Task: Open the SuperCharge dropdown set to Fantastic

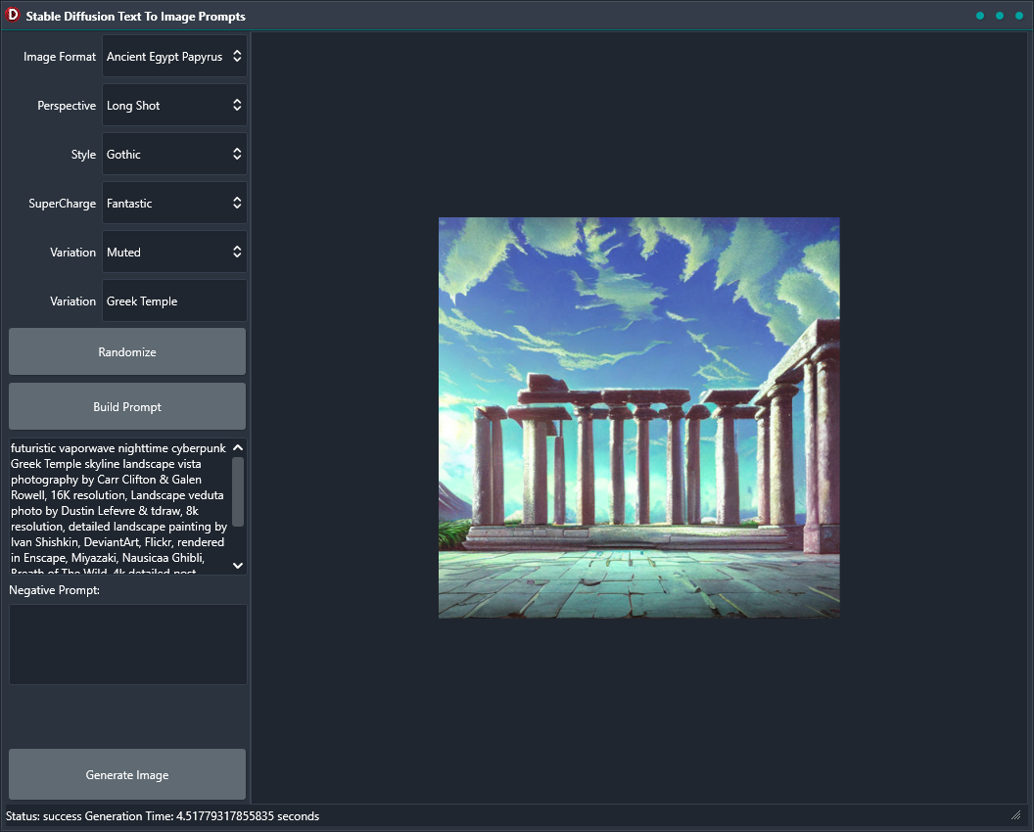Action: click(x=166, y=203)
